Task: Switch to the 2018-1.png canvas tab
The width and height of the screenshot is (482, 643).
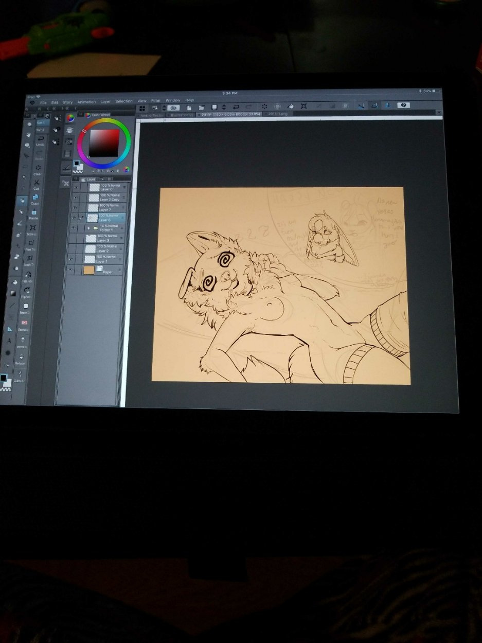Action: pos(278,113)
